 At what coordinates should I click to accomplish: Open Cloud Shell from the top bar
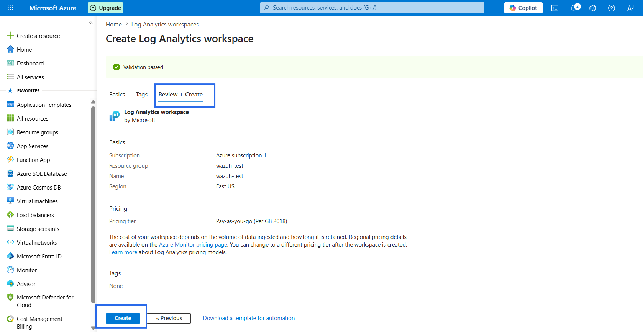(555, 8)
